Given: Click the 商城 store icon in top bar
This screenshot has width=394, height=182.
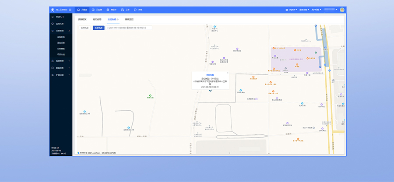Looking at the screenshot, I should click(135, 9).
